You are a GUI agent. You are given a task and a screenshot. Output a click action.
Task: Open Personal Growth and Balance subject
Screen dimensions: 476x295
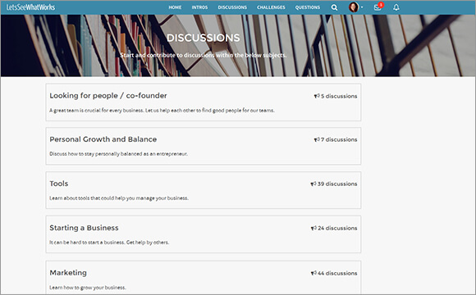[103, 139]
